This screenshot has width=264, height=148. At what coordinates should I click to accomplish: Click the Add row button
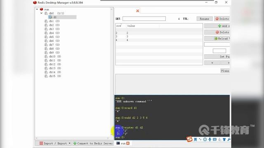click(x=217, y=26)
